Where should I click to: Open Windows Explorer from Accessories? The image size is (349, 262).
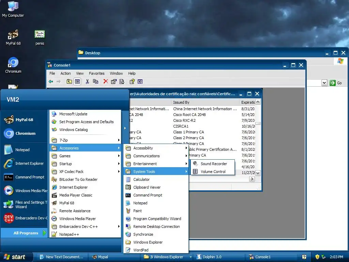click(x=156, y=242)
